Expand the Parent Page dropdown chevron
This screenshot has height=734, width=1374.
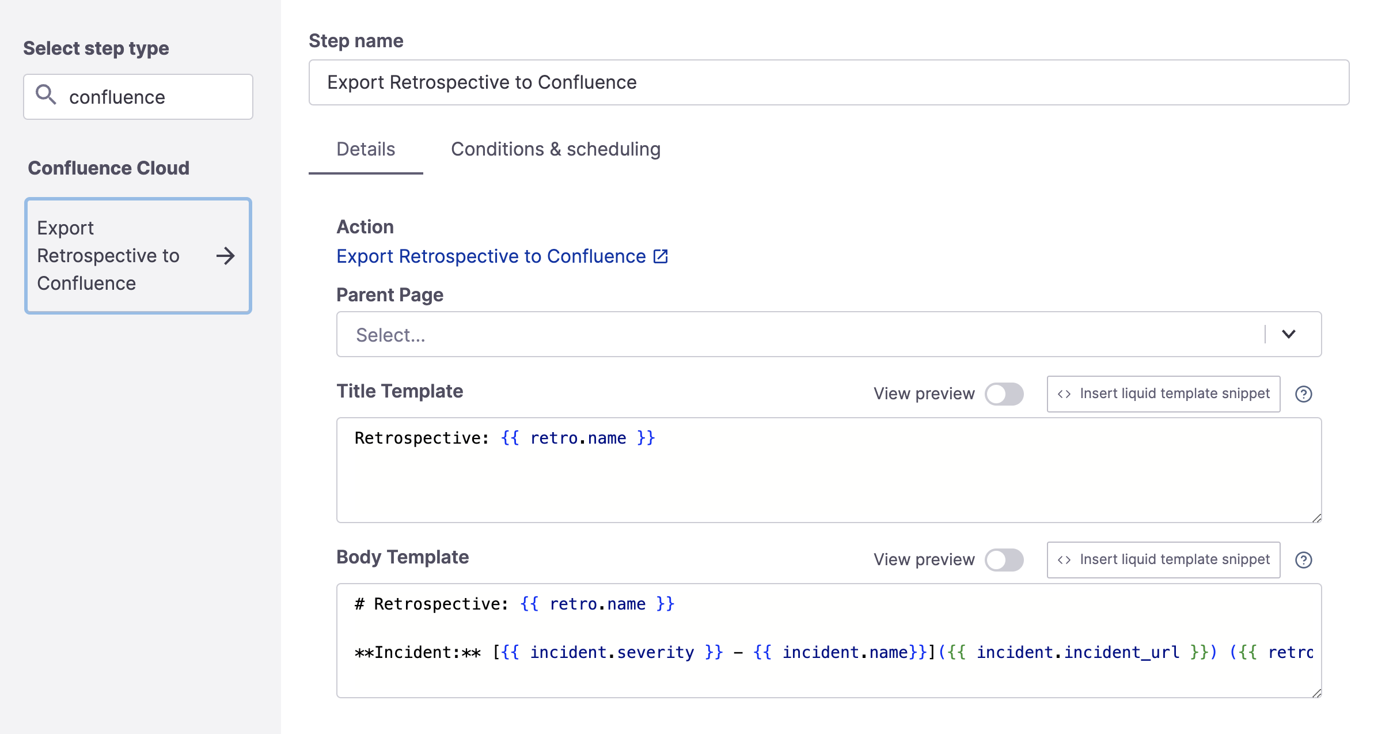[1289, 334]
